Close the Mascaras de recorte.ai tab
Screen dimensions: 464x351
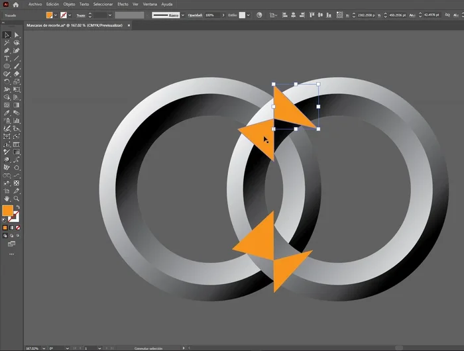pos(129,25)
